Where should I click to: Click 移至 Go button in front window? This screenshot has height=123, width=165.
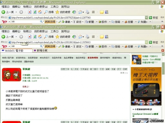pyautogui.click(x=154, y=42)
